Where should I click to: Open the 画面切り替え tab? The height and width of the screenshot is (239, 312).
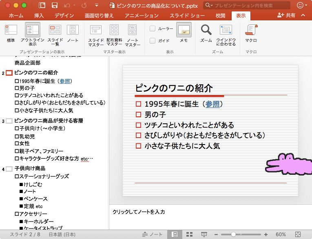99,15
